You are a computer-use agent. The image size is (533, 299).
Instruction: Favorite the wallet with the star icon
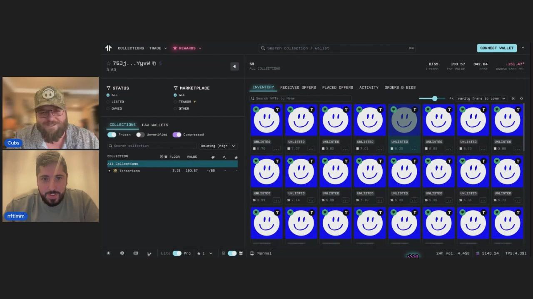pos(108,64)
